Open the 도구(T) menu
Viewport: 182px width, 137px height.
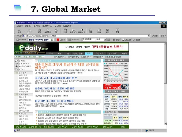(x=58, y=26)
